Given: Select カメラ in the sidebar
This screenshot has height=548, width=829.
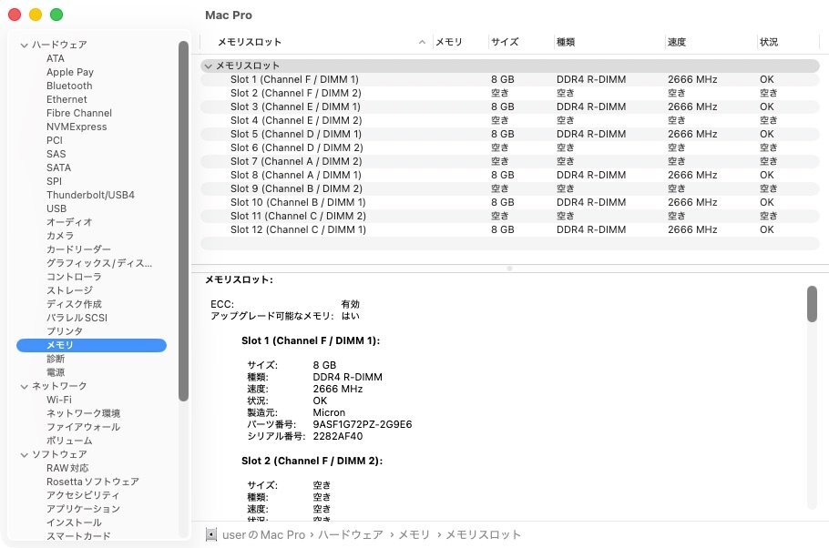Looking at the screenshot, I should 60,236.
